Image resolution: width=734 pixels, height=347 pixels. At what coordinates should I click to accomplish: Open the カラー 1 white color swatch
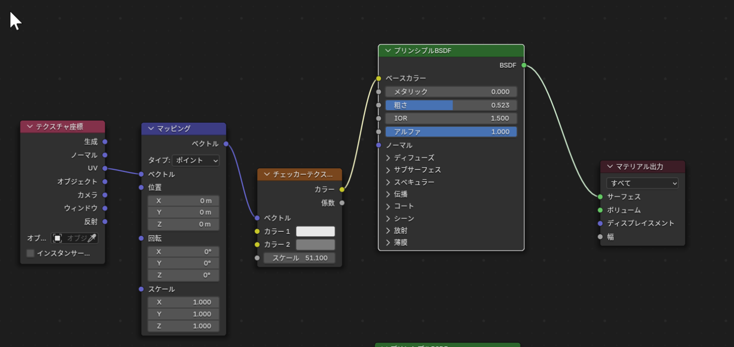pyautogui.click(x=316, y=231)
